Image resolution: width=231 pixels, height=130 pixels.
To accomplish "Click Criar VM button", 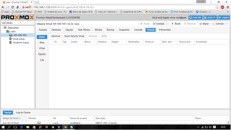I will (195, 18).
